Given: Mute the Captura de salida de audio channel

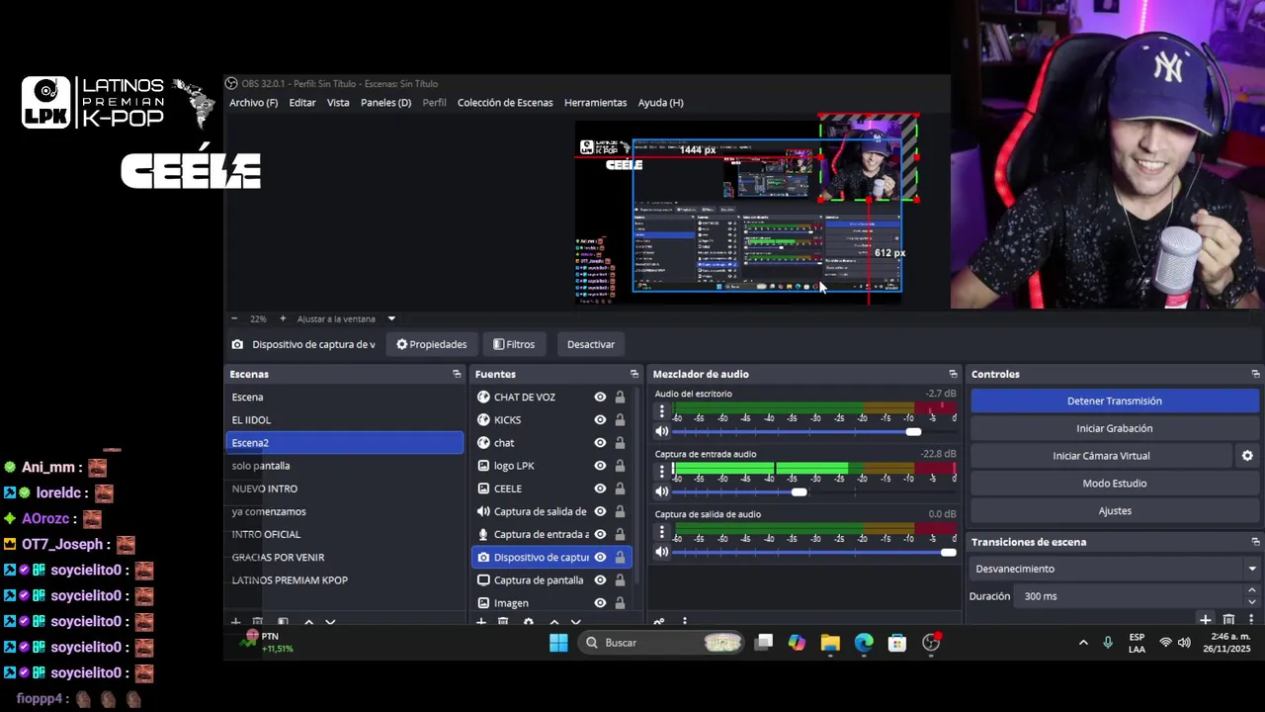Looking at the screenshot, I should point(662,552).
